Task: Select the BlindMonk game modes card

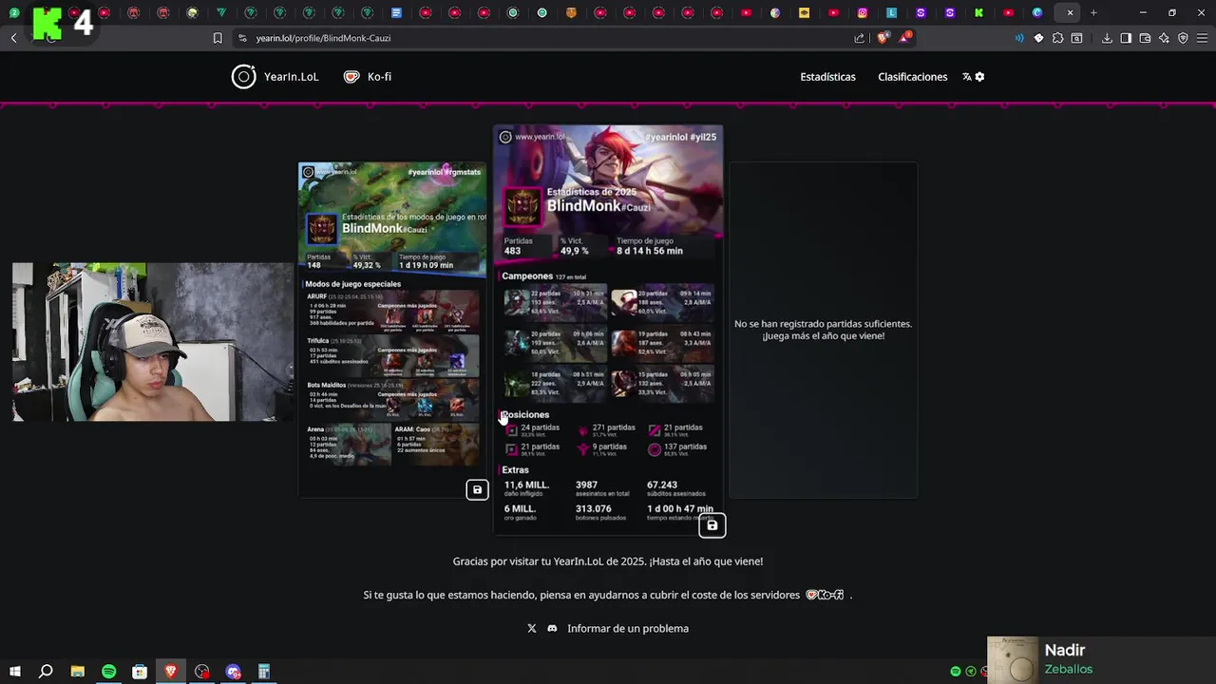Action: pos(392,329)
